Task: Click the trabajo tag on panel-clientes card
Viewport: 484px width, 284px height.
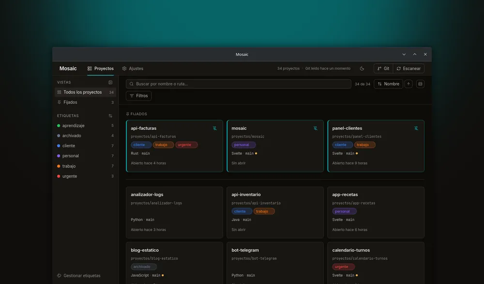Action: tap(364, 145)
